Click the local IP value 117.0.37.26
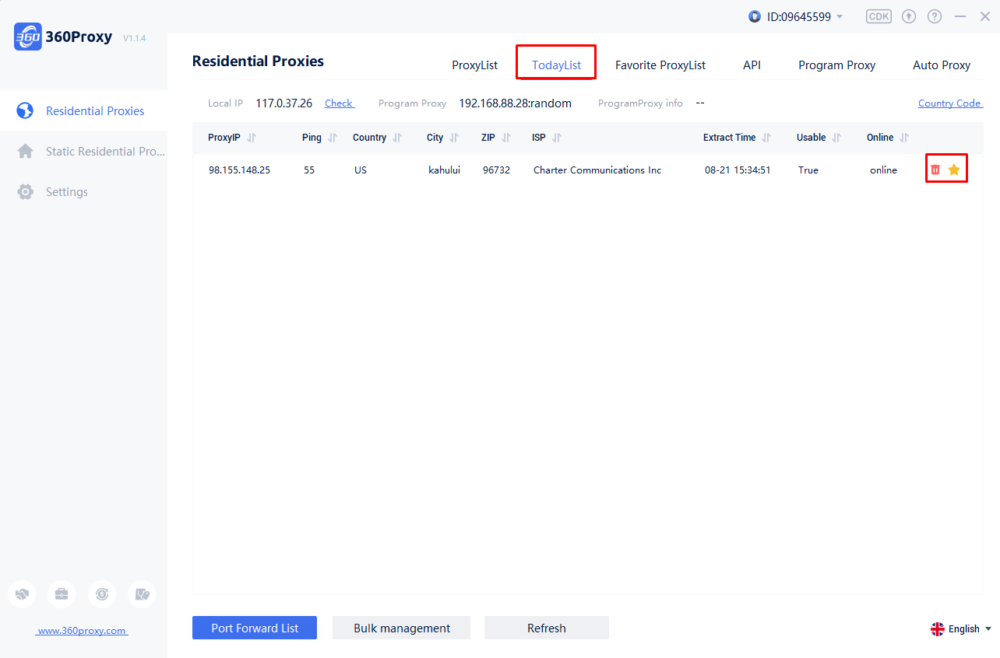 pyautogui.click(x=283, y=103)
